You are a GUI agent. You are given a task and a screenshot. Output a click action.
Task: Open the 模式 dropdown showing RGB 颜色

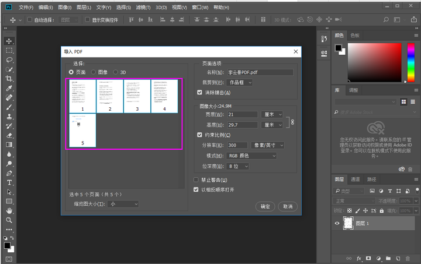click(x=251, y=156)
